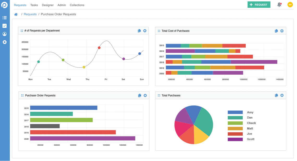297x161 pixels.
Task: Click the green Request button
Action: (x=259, y=5)
